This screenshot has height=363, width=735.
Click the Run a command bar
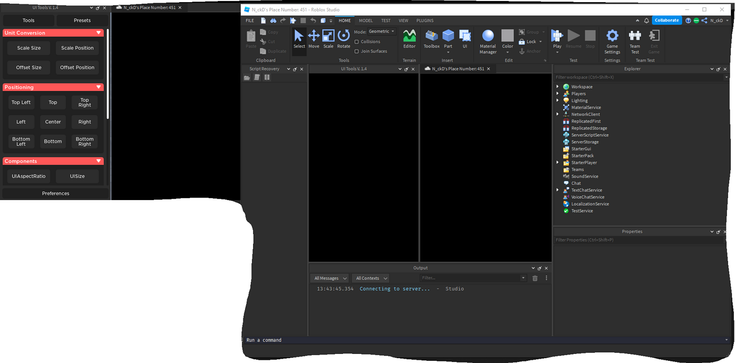point(486,340)
